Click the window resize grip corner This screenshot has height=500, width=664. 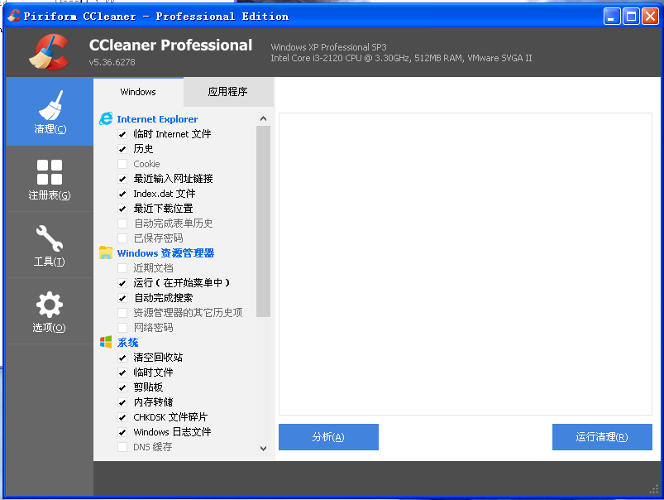(x=654, y=490)
